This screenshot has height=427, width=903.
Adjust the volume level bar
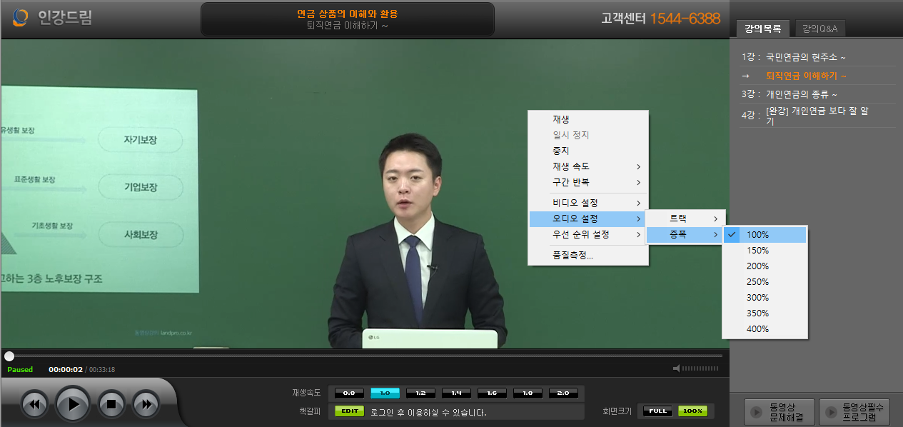[x=700, y=368]
